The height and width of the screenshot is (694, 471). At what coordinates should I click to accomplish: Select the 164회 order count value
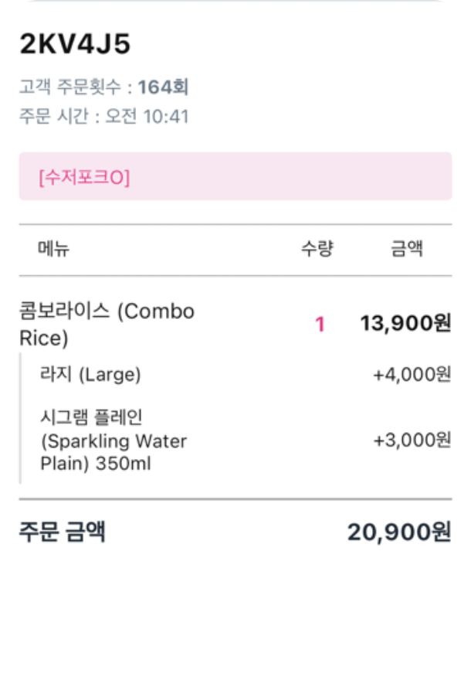click(x=164, y=87)
